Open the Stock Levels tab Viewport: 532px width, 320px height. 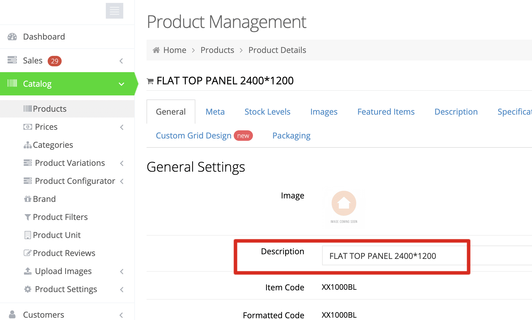tap(267, 112)
